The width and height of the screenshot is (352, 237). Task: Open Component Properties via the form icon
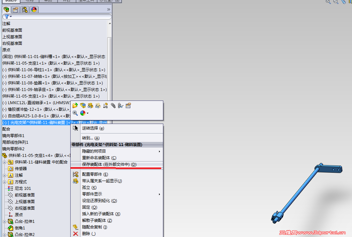128,105
